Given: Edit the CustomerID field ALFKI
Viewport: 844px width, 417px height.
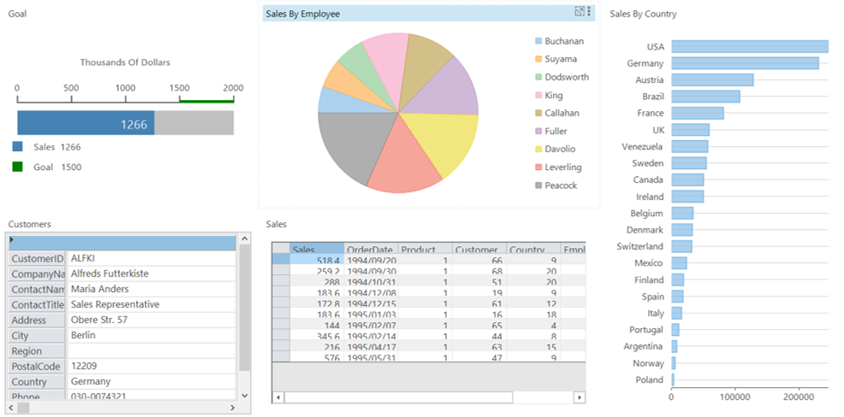Looking at the screenshot, I should tap(152, 258).
